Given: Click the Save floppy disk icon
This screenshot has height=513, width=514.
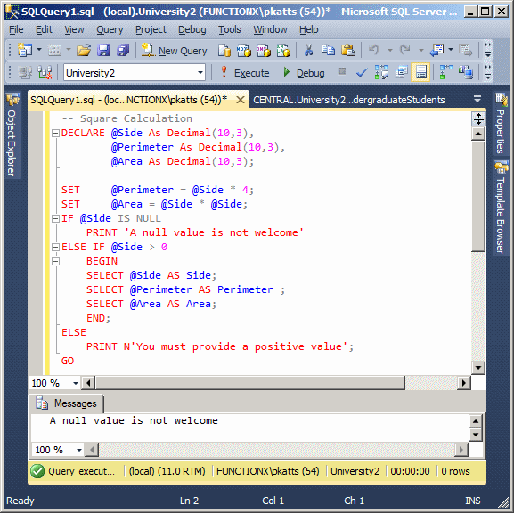Looking at the screenshot, I should coord(103,50).
